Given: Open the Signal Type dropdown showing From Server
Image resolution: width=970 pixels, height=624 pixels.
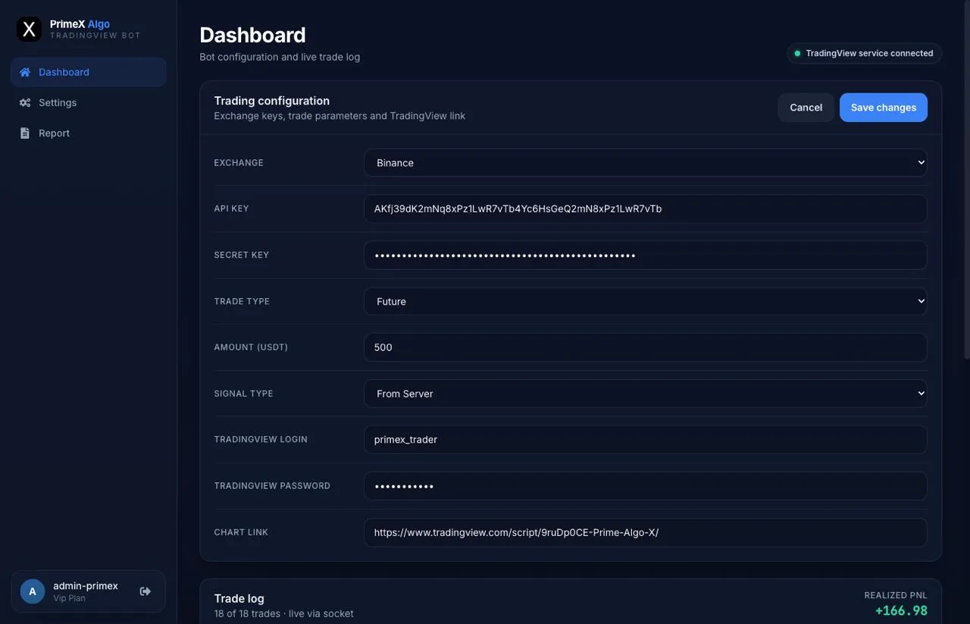Looking at the screenshot, I should [646, 394].
